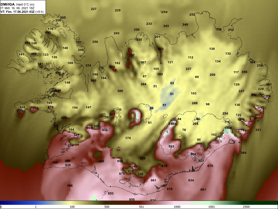The image size is (278, 209).
Task: Click the map value 461
Action: pyautogui.click(x=27, y=43)
